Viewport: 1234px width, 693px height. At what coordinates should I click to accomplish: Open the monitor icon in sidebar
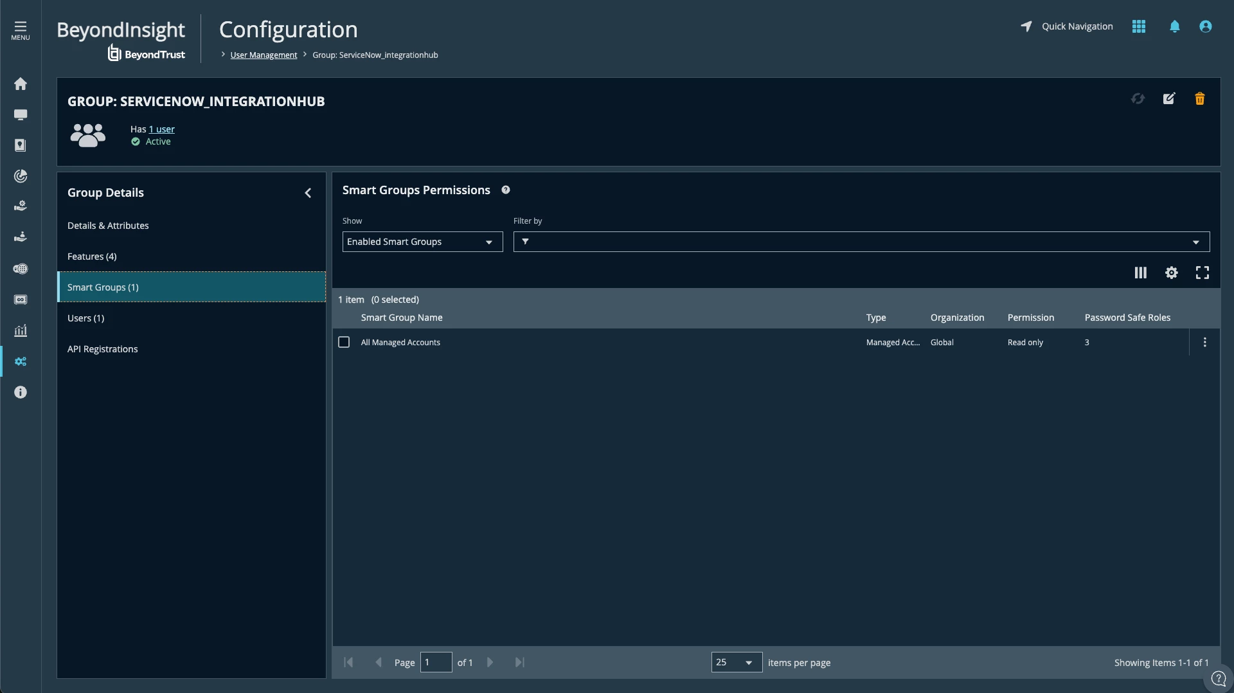point(21,114)
